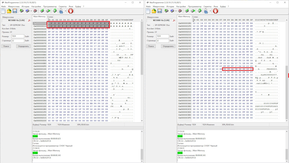This screenshot has width=289, height=163.
Task: Open Программатор menu in right window
Action: [195, 6]
